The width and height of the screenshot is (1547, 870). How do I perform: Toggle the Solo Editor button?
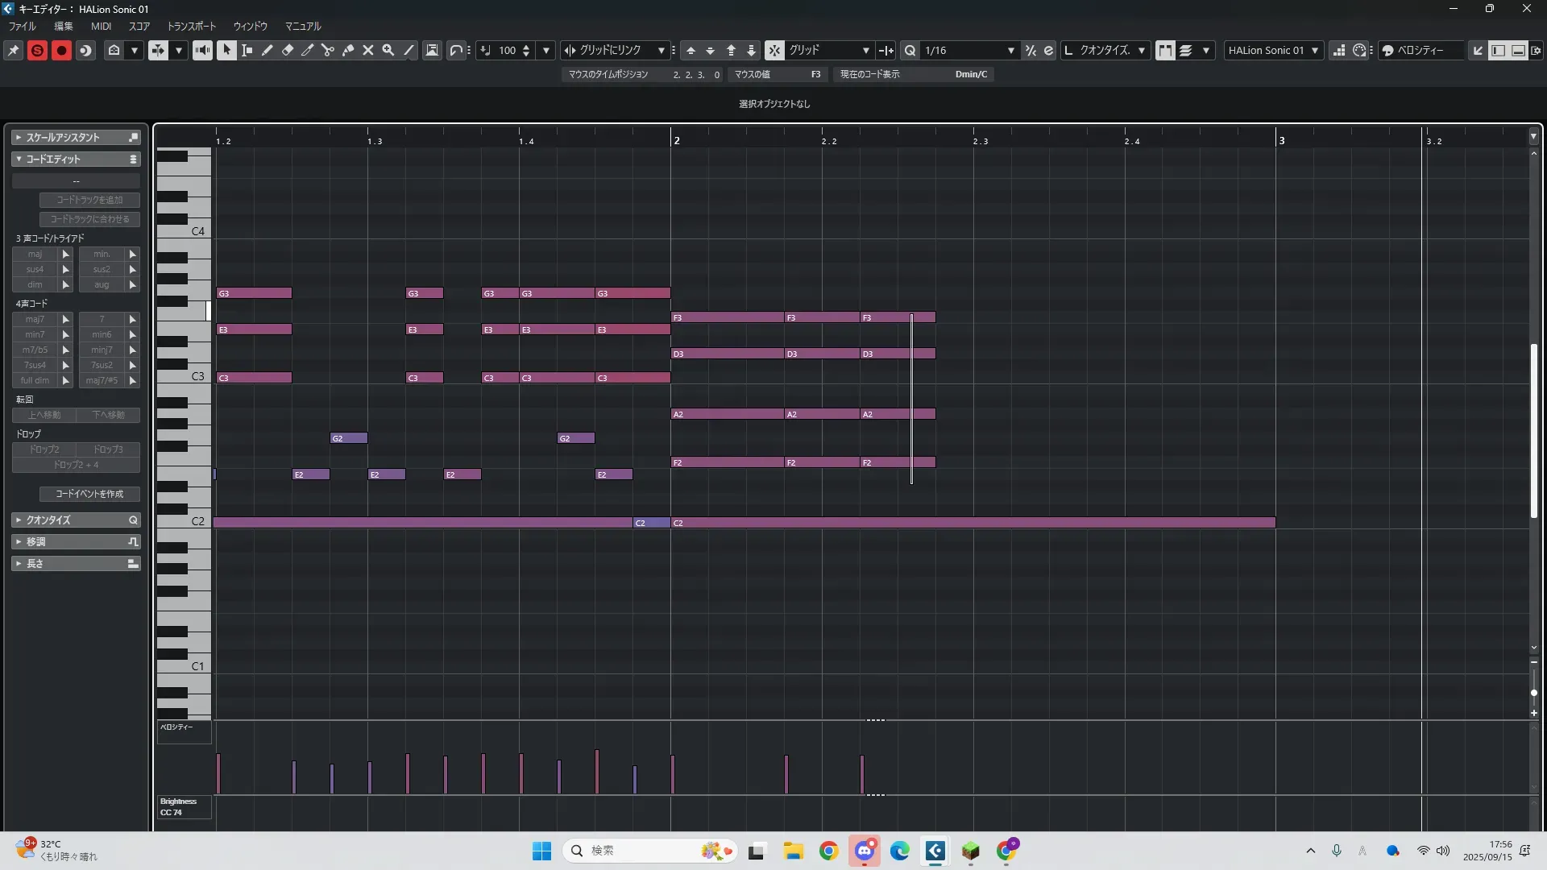coord(37,50)
